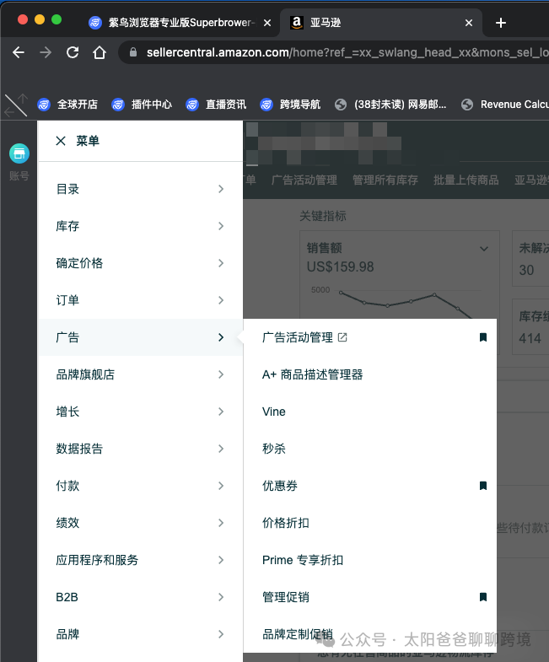This screenshot has height=662, width=549.
Task: Expand 数据报告 submenu chevron
Action: 221,449
